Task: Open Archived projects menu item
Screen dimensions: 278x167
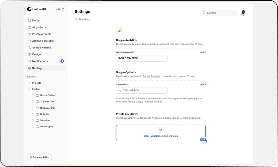Action: [46, 41]
